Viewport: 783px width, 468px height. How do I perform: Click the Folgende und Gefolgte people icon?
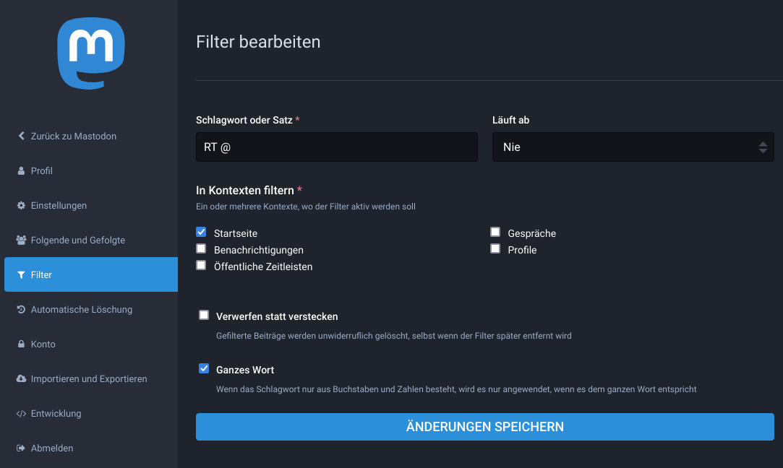tap(22, 240)
